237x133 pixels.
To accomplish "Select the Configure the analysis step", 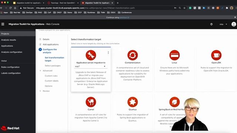I will point(50,51).
